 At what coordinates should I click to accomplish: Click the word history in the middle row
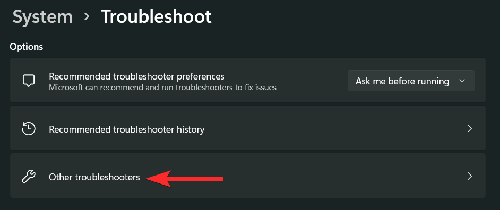pyautogui.click(x=189, y=129)
